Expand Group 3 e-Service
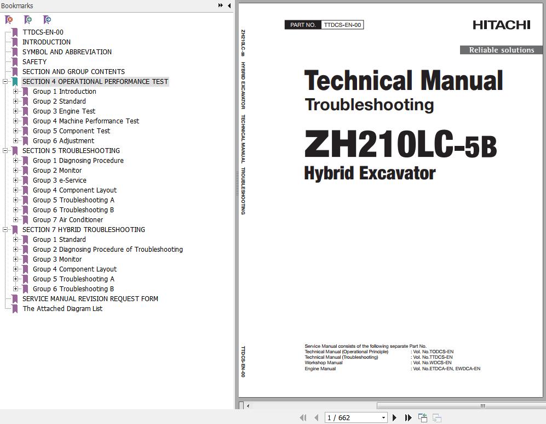546x424 pixels. 15,180
